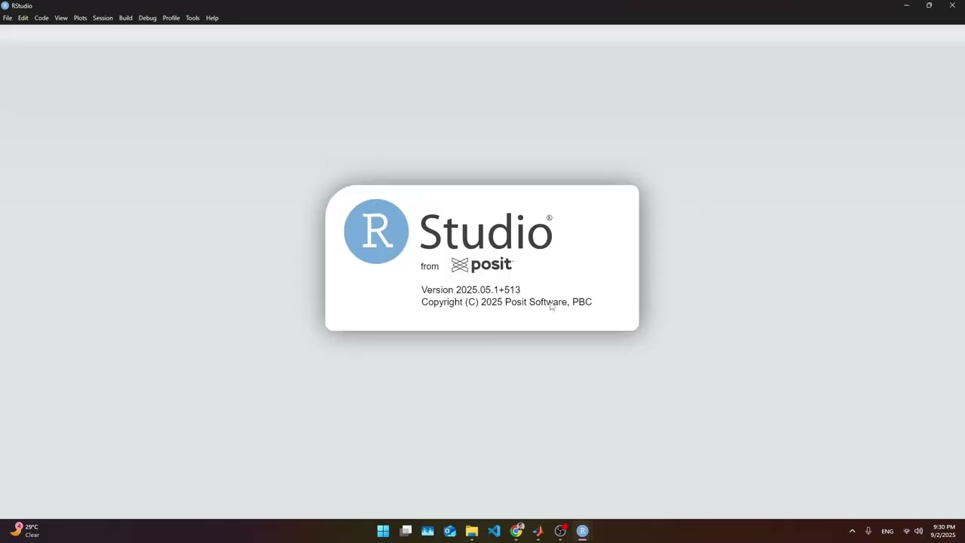Click the Version 2025.05.1+513 text

tap(470, 290)
